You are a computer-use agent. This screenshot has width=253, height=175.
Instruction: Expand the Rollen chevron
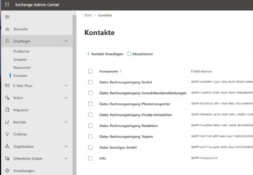click(x=66, y=98)
